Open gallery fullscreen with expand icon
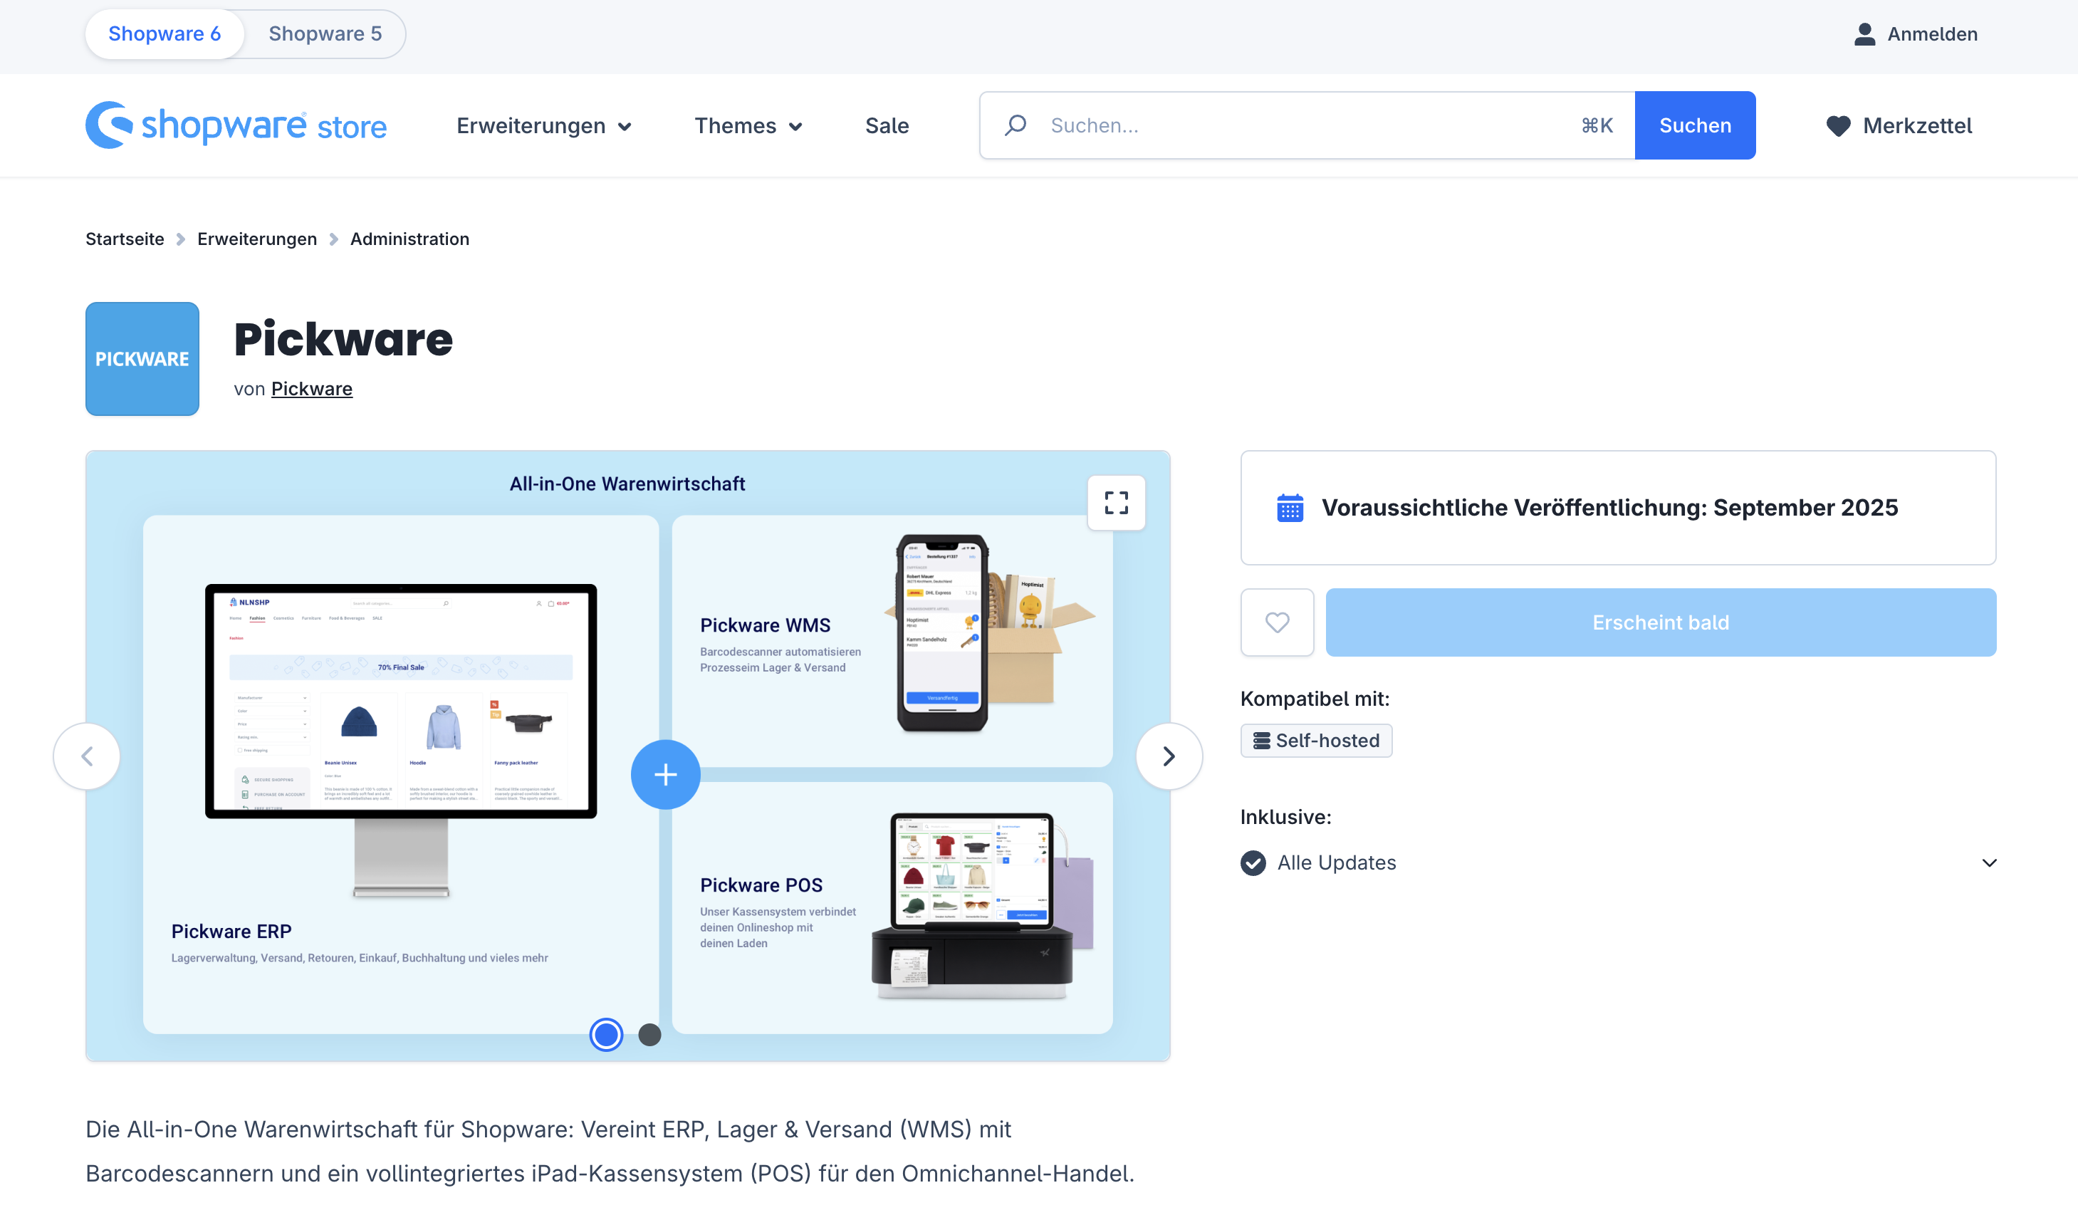The height and width of the screenshot is (1215, 2078). pyautogui.click(x=1117, y=502)
